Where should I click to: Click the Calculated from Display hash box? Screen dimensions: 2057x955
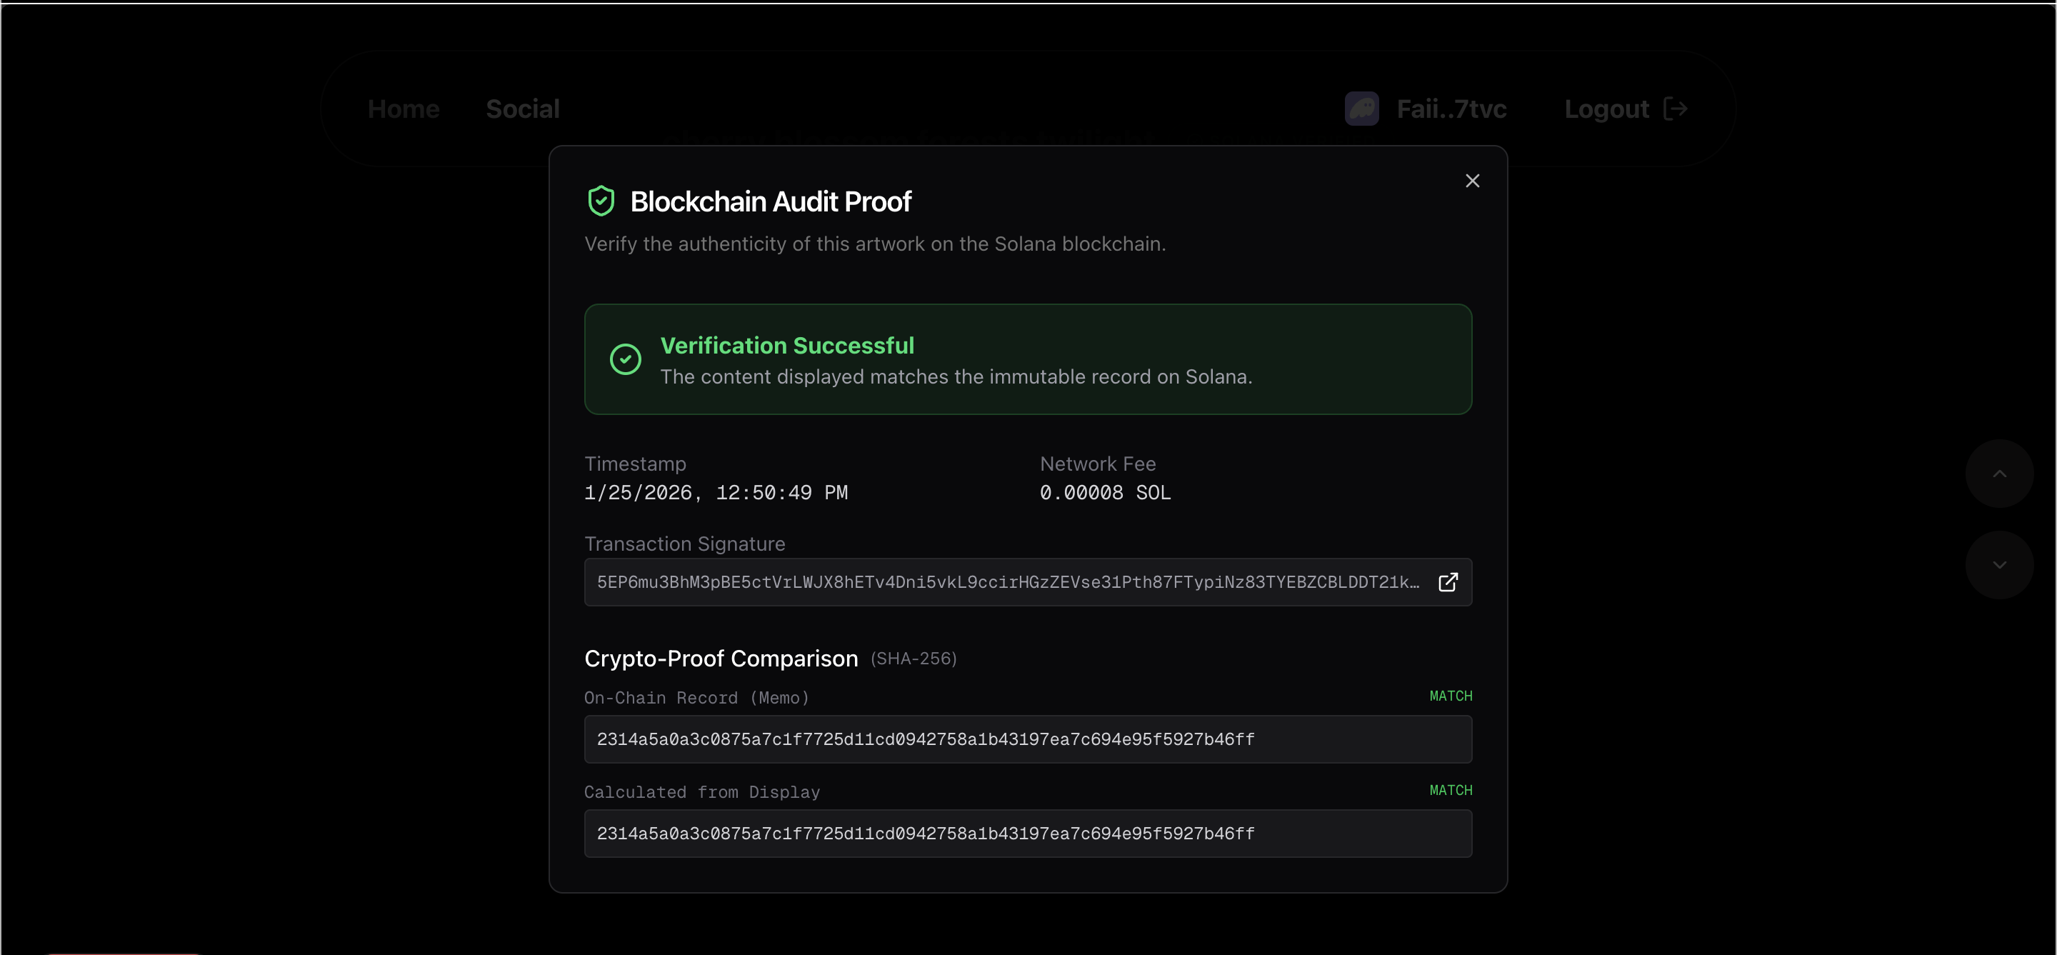(1028, 834)
